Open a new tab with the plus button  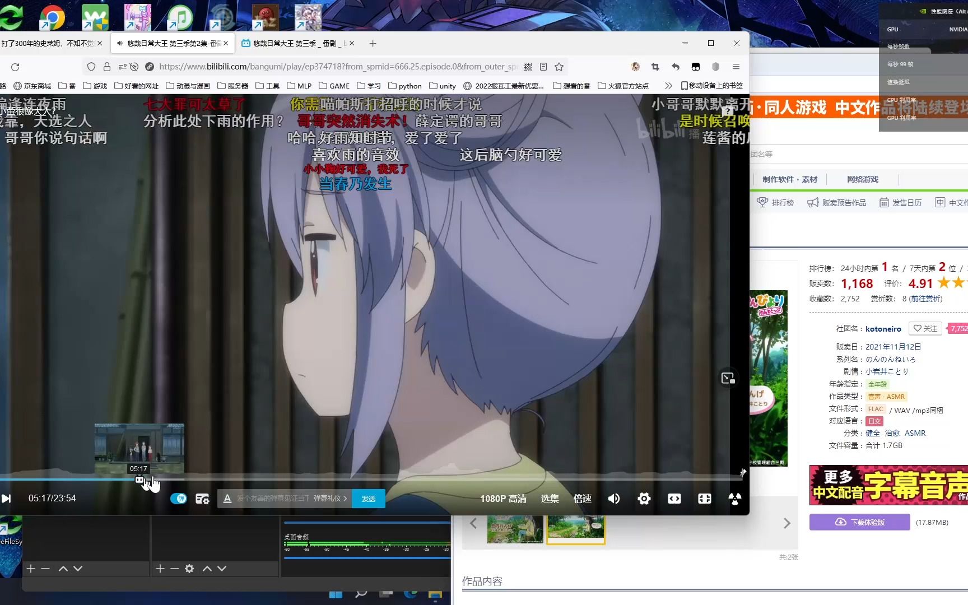[373, 43]
